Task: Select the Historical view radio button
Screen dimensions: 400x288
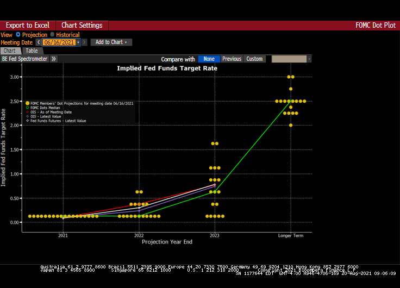Action: point(52,35)
